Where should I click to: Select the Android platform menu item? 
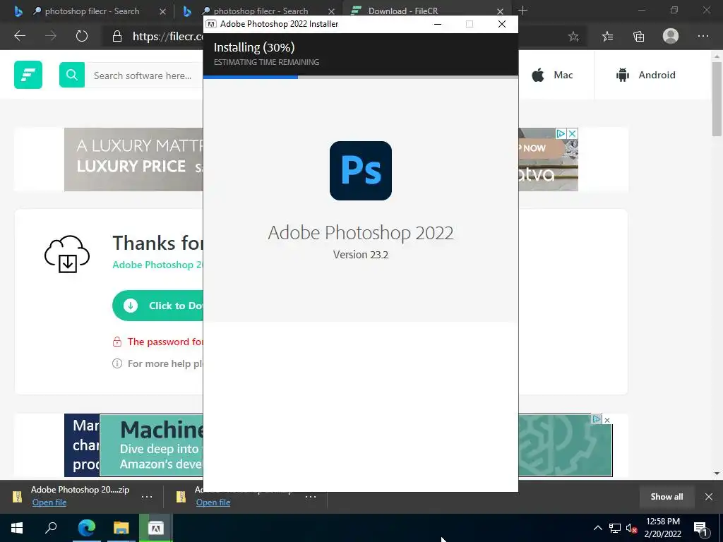pyautogui.click(x=645, y=75)
